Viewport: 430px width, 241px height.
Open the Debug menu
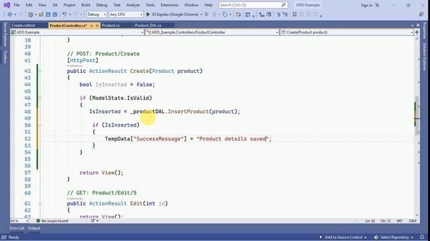click(x=101, y=5)
